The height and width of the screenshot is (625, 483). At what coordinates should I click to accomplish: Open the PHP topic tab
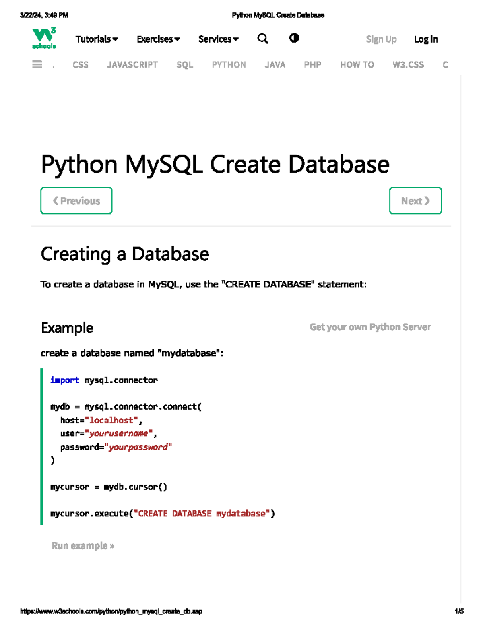(312, 65)
